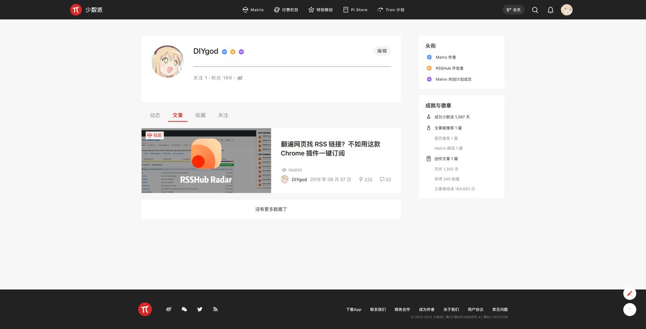Click the 少数派 logo in the header

(x=86, y=10)
